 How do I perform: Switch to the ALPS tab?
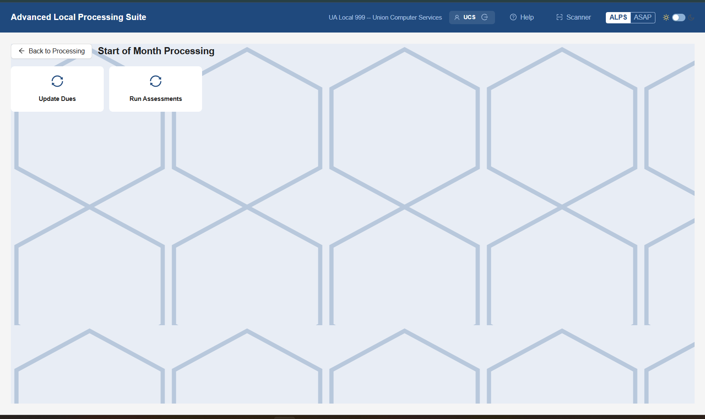[x=618, y=18]
